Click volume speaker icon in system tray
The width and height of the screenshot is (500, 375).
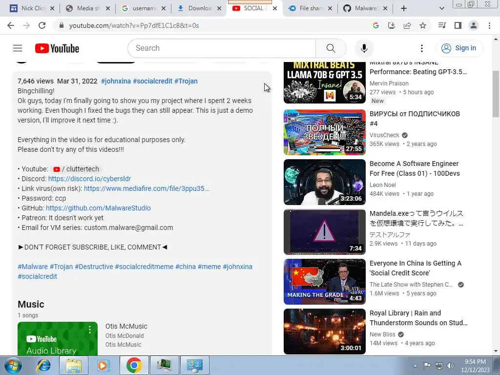coord(450,365)
